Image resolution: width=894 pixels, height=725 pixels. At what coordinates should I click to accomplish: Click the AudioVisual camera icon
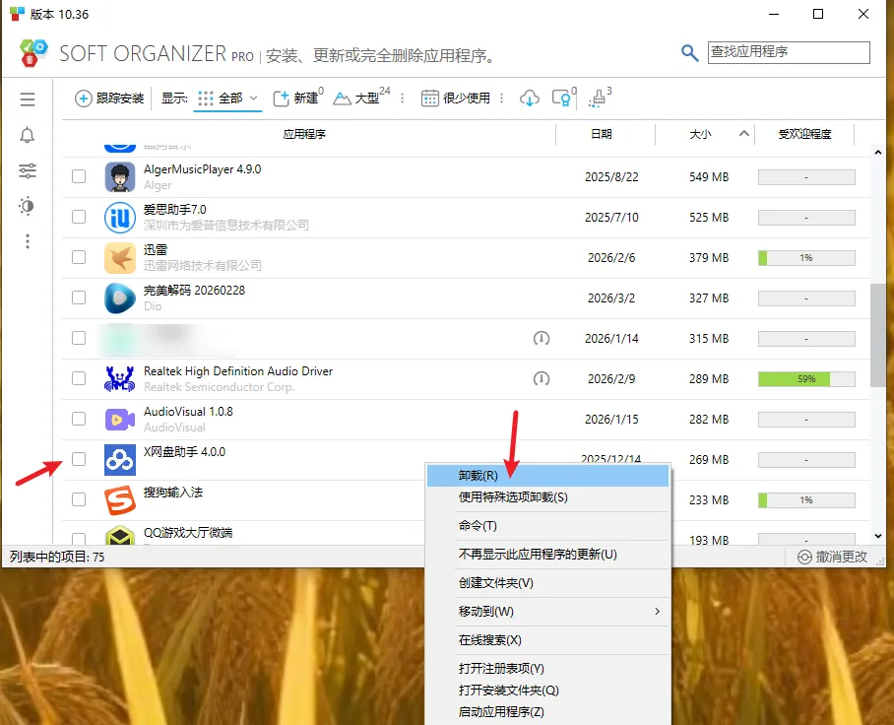(120, 420)
